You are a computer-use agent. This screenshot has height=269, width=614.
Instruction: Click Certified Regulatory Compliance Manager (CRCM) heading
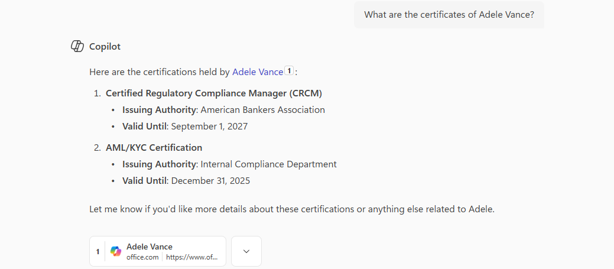coord(214,93)
